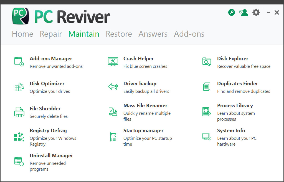This screenshot has height=182, width=284.
Task: Click the Registry Defrag icon
Action: coord(19,136)
